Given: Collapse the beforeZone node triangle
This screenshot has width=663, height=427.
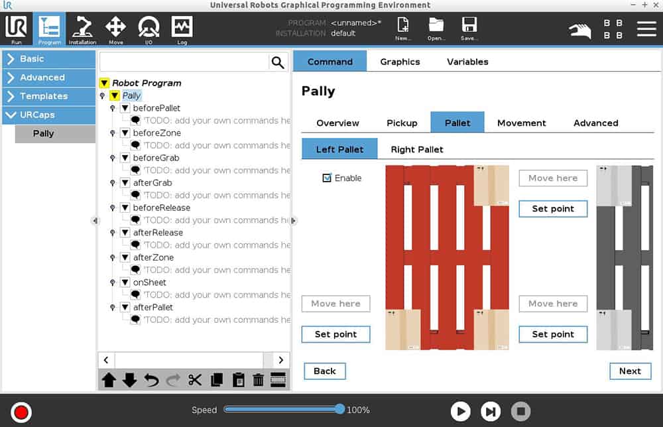Looking at the screenshot, I should [x=125, y=133].
